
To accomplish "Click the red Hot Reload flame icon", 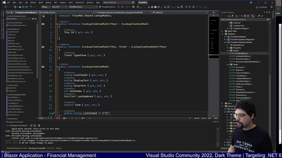I will [x=122, y=7].
